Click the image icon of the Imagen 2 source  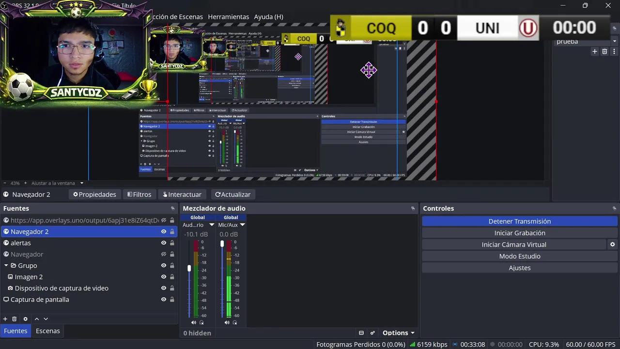[x=10, y=277]
